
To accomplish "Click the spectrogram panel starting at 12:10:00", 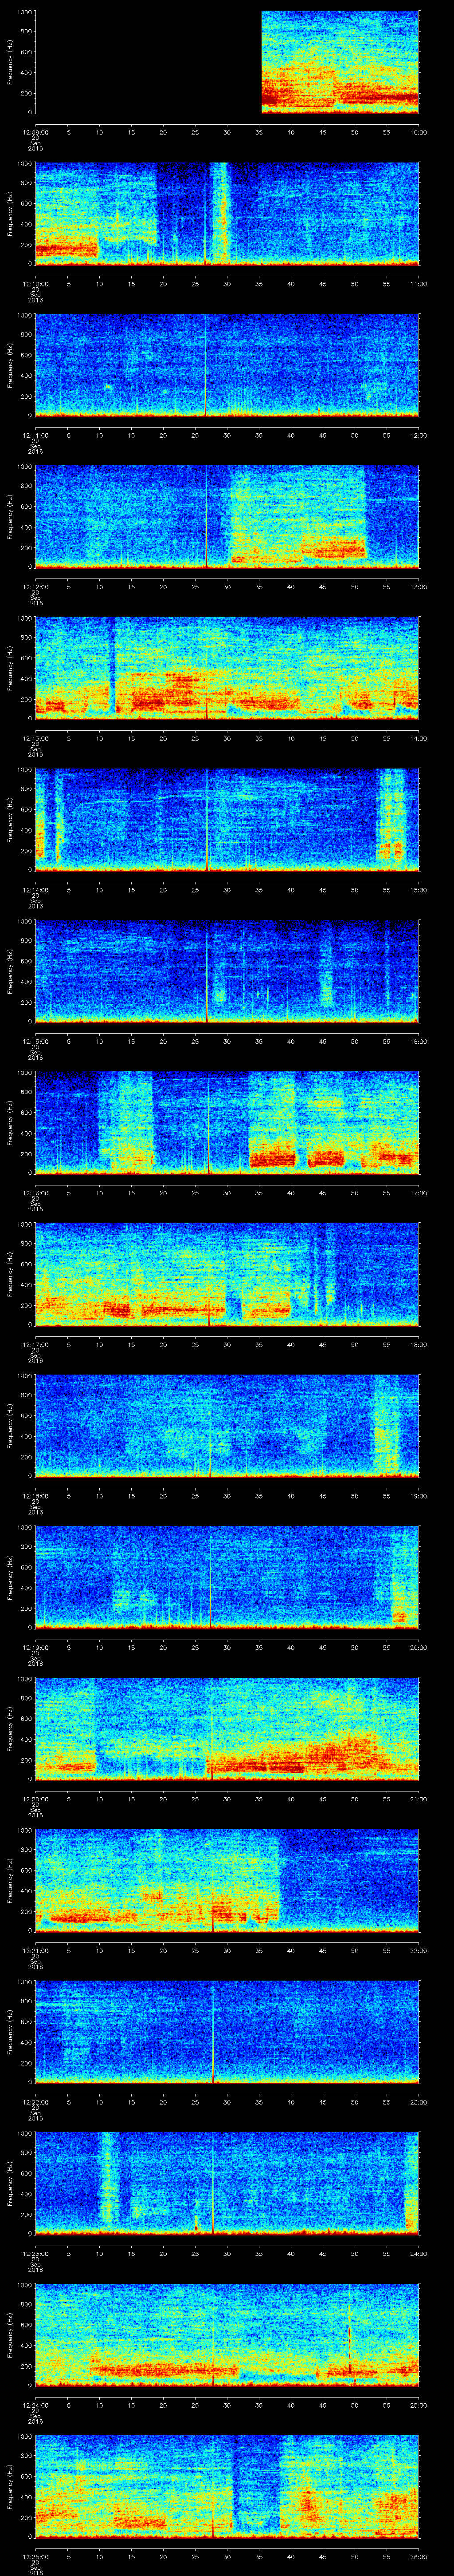I will pos(227,213).
